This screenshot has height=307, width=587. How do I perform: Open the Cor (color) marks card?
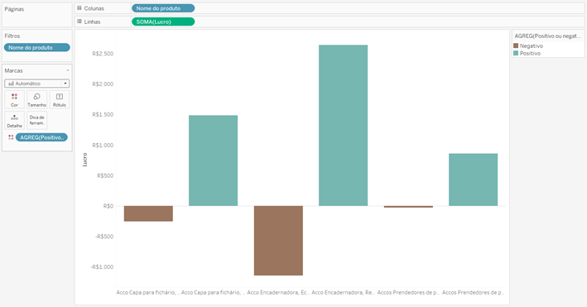click(x=14, y=99)
